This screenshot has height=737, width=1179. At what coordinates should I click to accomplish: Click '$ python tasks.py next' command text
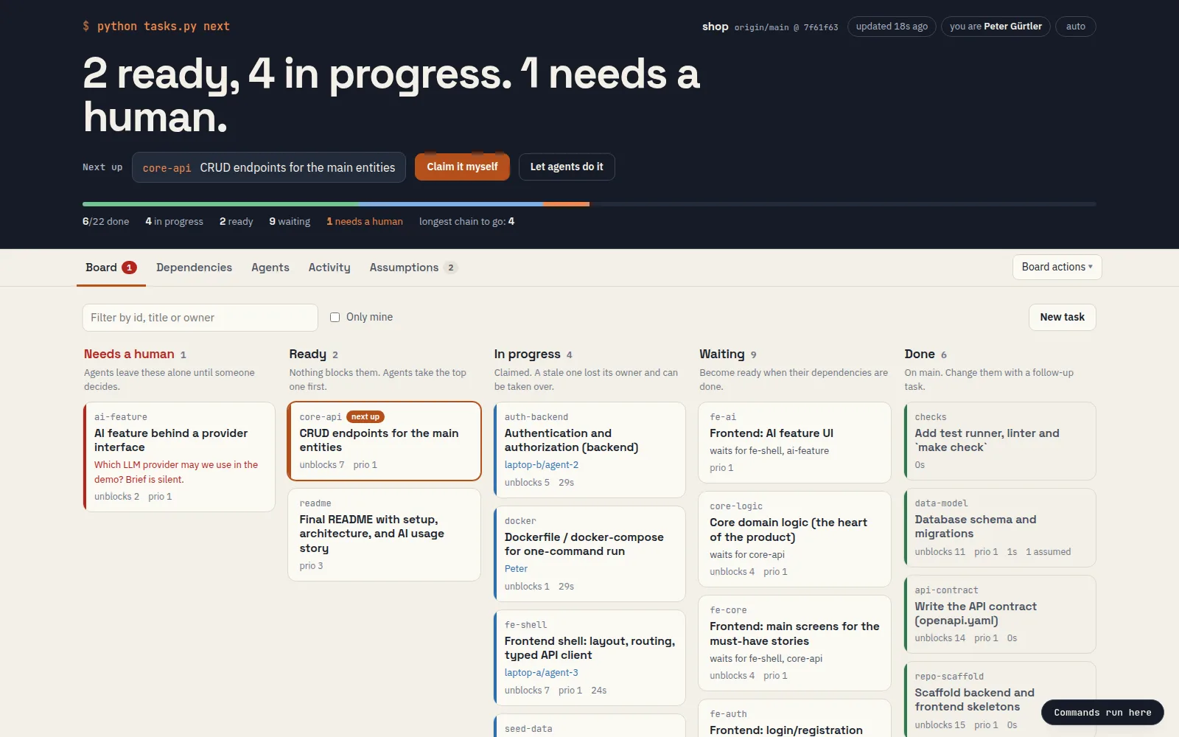coord(156,27)
